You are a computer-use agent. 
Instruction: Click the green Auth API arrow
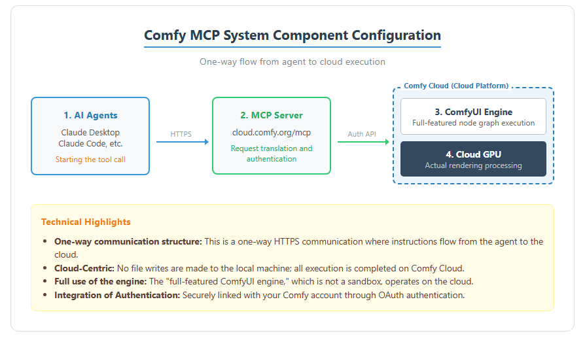coord(363,142)
